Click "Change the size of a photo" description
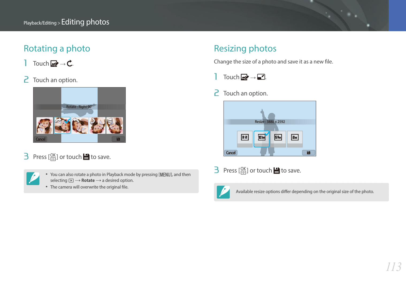The height and width of the screenshot is (284, 406). [273, 62]
